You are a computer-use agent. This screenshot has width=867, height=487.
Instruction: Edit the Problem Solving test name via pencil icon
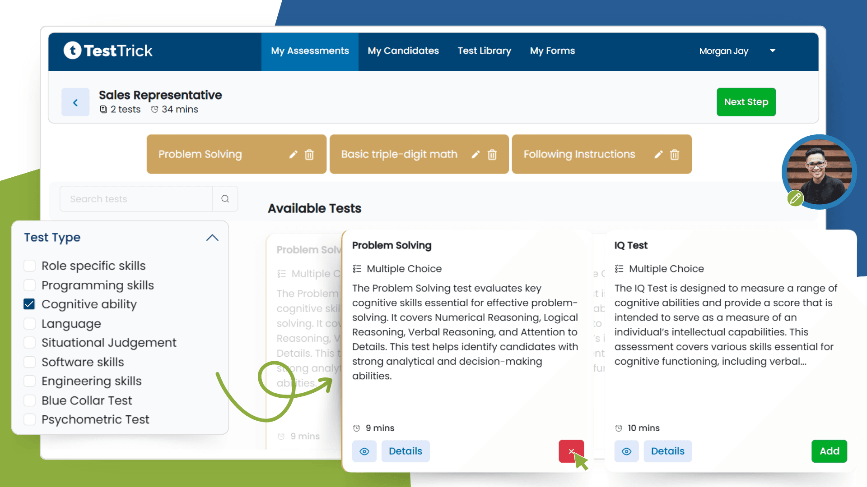pyautogui.click(x=293, y=154)
